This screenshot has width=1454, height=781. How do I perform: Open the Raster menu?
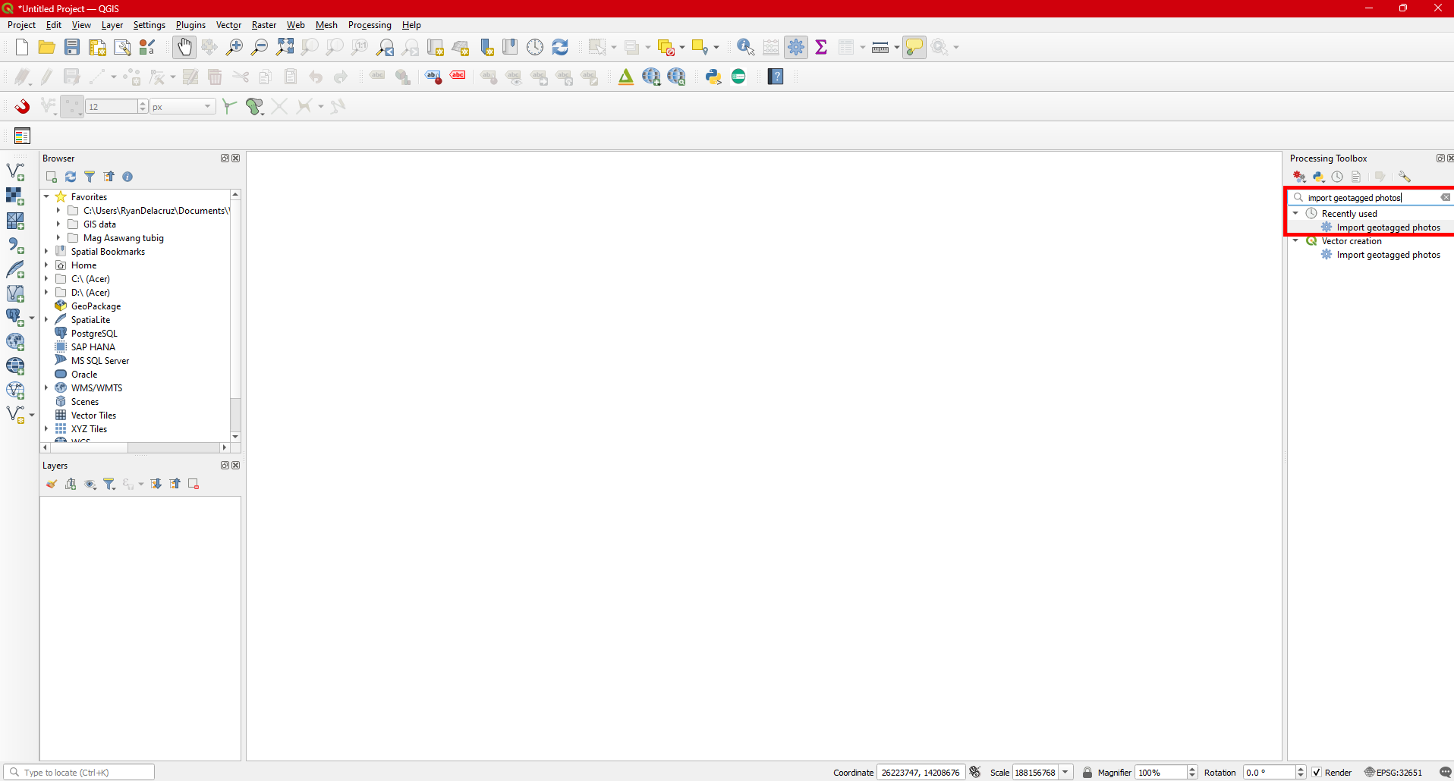pos(264,25)
